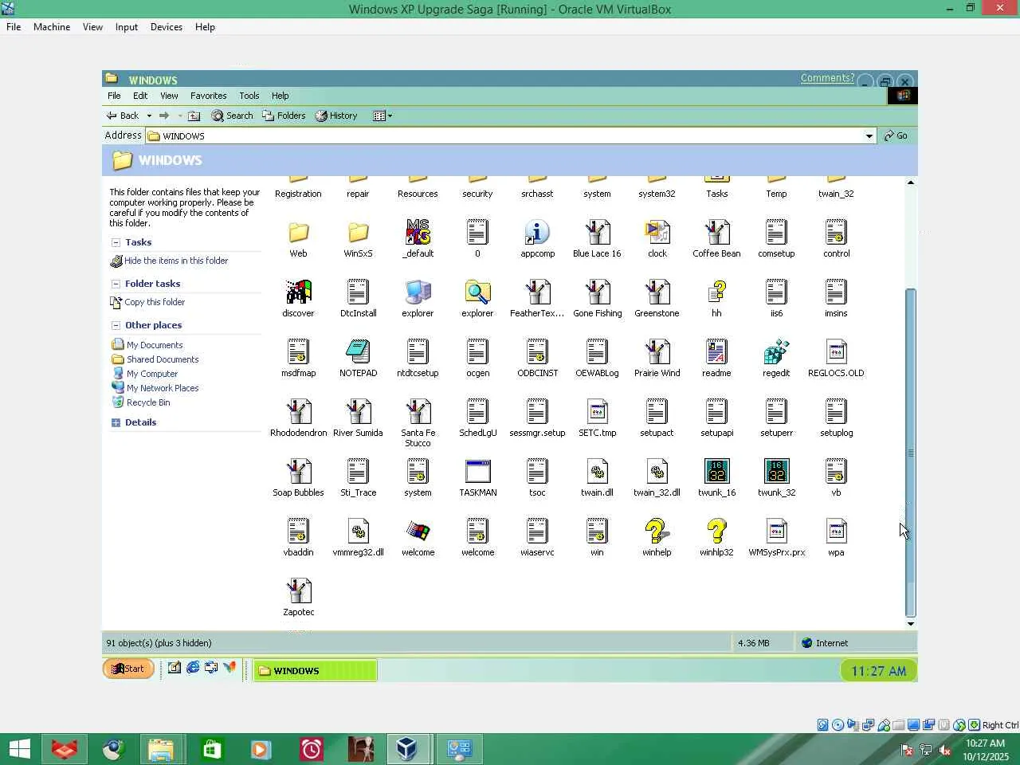Click 'Hide the items in this folder'
Screen dimensions: 1020x765
(176, 261)
